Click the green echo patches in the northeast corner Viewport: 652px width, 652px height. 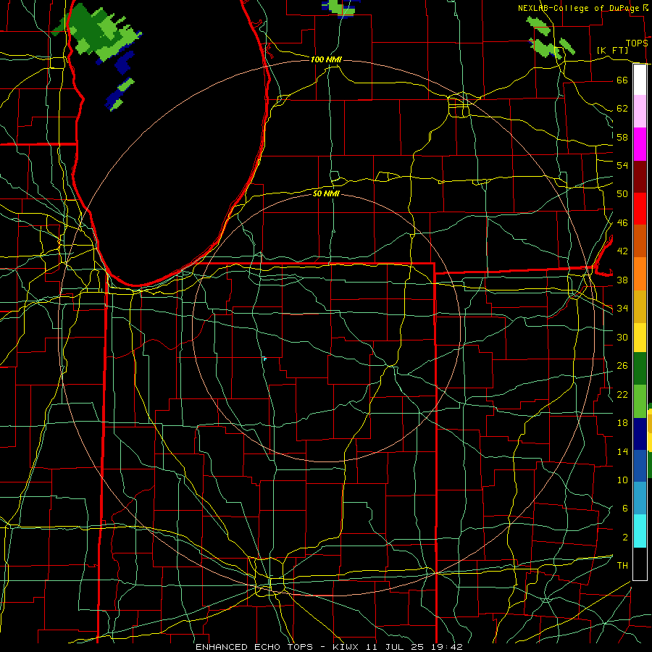[551, 38]
